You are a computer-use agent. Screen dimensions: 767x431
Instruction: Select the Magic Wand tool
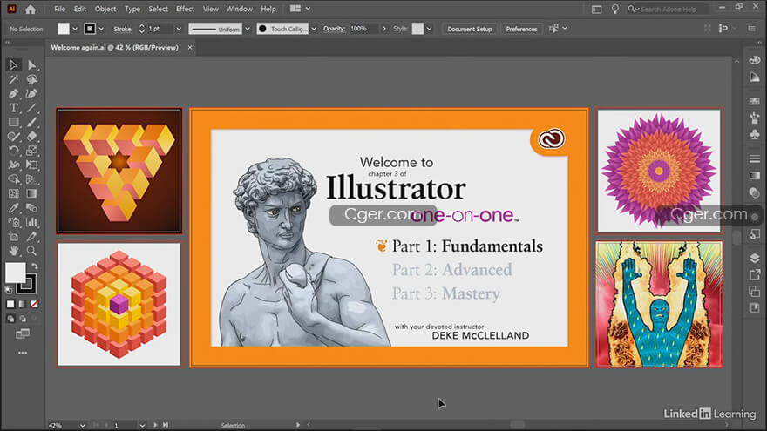14,79
